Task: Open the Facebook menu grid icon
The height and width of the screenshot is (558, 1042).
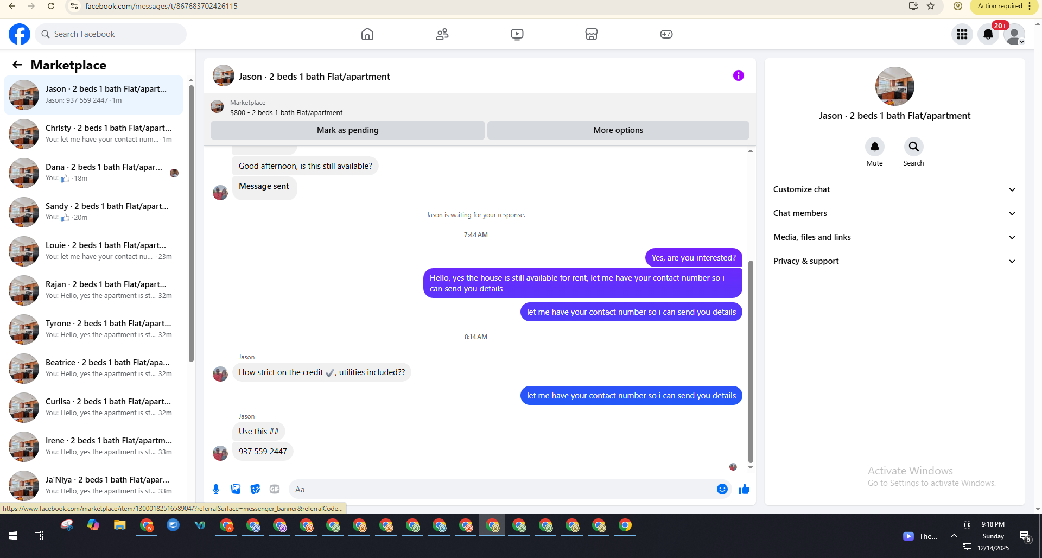Action: click(962, 34)
